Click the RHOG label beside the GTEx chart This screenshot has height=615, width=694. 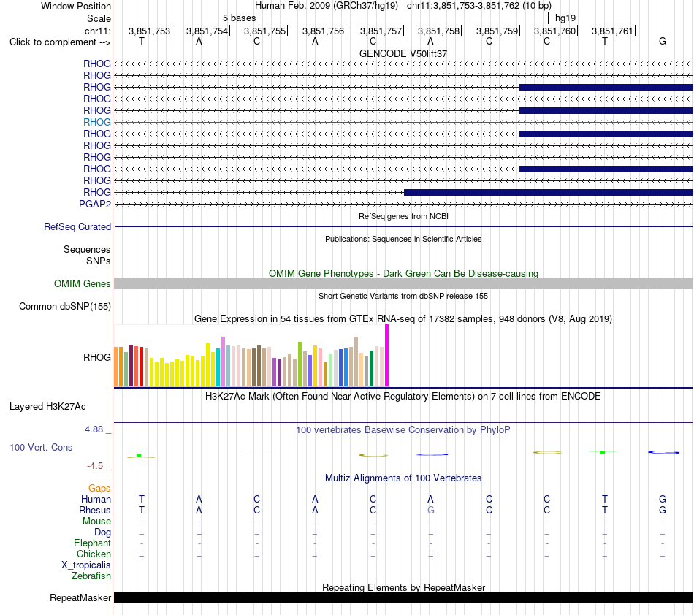click(97, 357)
